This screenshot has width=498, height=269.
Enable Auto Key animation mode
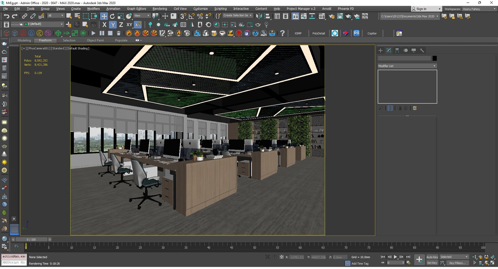[x=432, y=257]
